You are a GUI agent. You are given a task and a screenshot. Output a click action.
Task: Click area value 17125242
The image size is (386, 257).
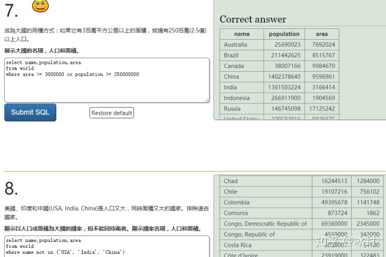pyautogui.click(x=322, y=109)
